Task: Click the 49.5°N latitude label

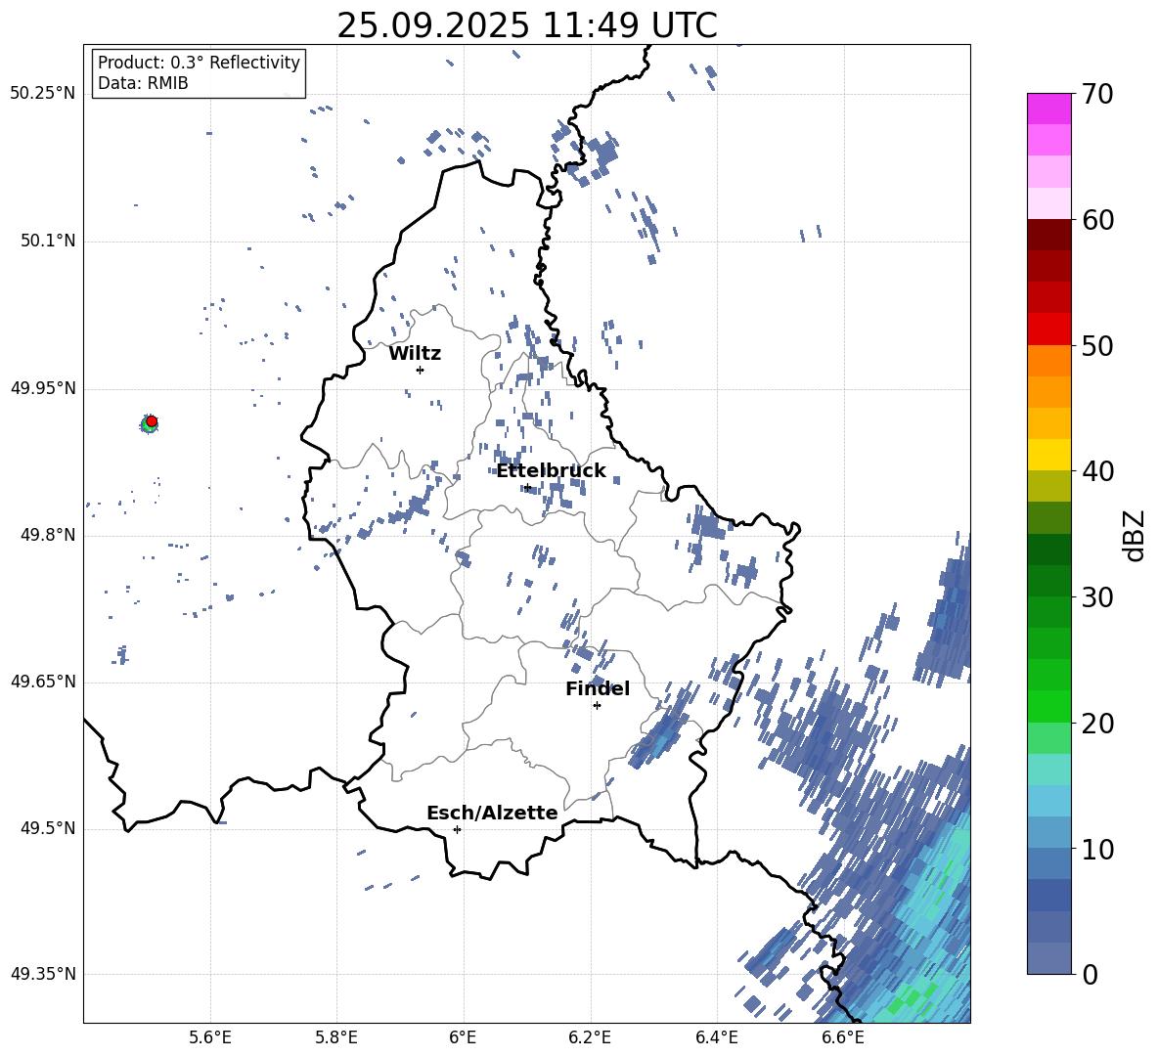Action: tap(48, 828)
